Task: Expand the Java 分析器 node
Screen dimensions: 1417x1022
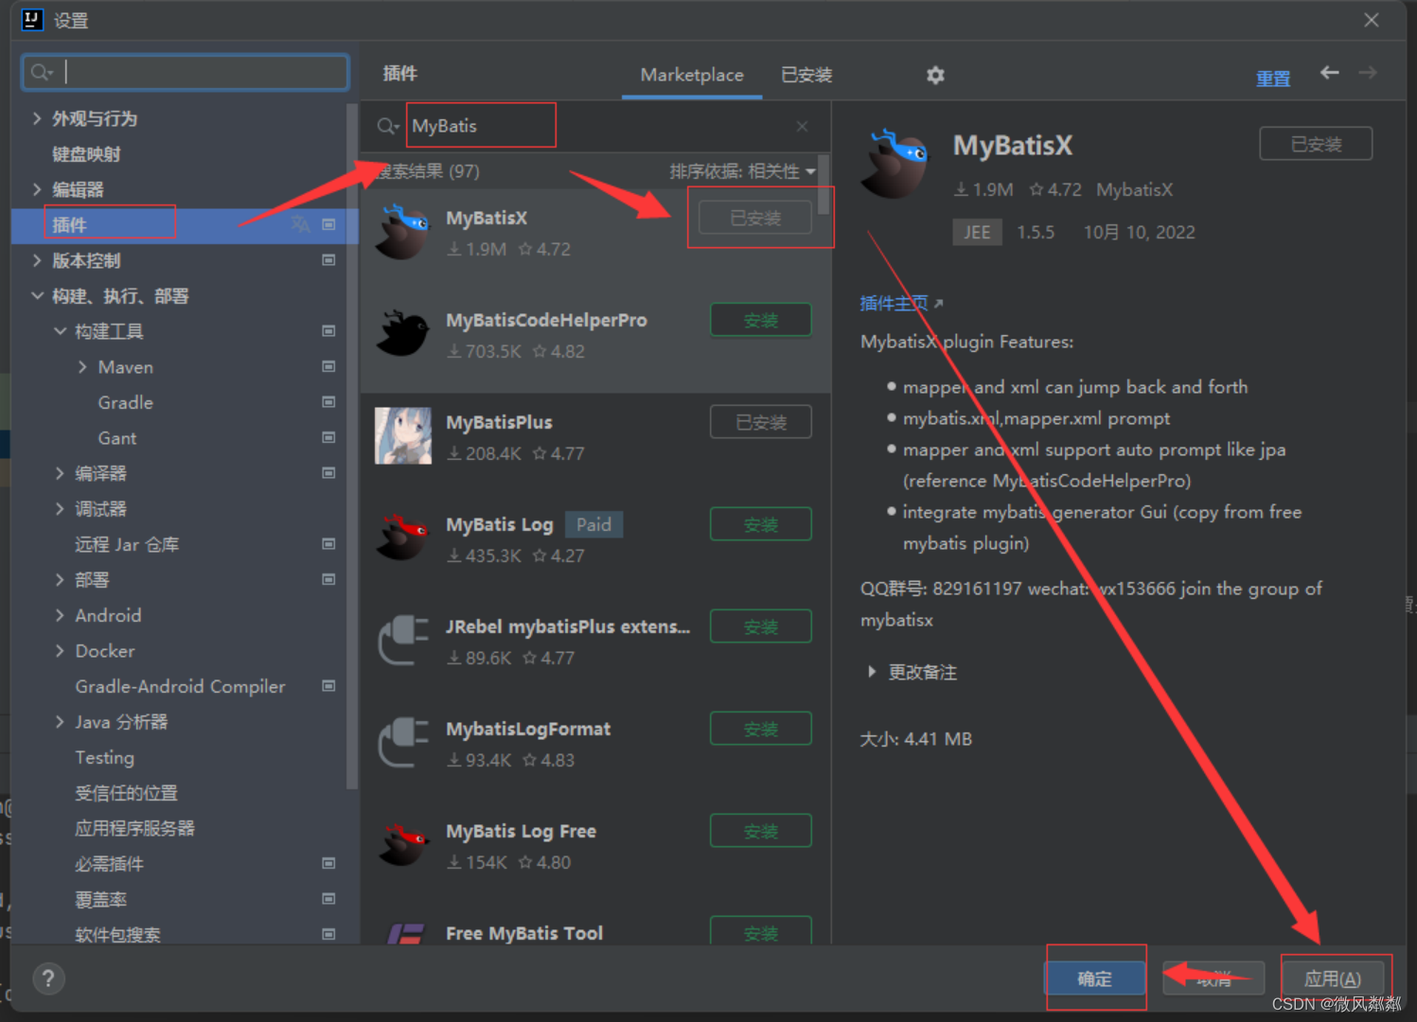Action: pos(60,721)
